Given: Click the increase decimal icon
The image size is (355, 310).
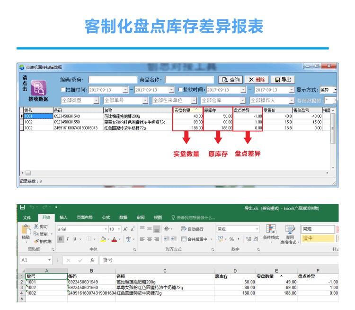Looking at the screenshot, I should (248, 239).
